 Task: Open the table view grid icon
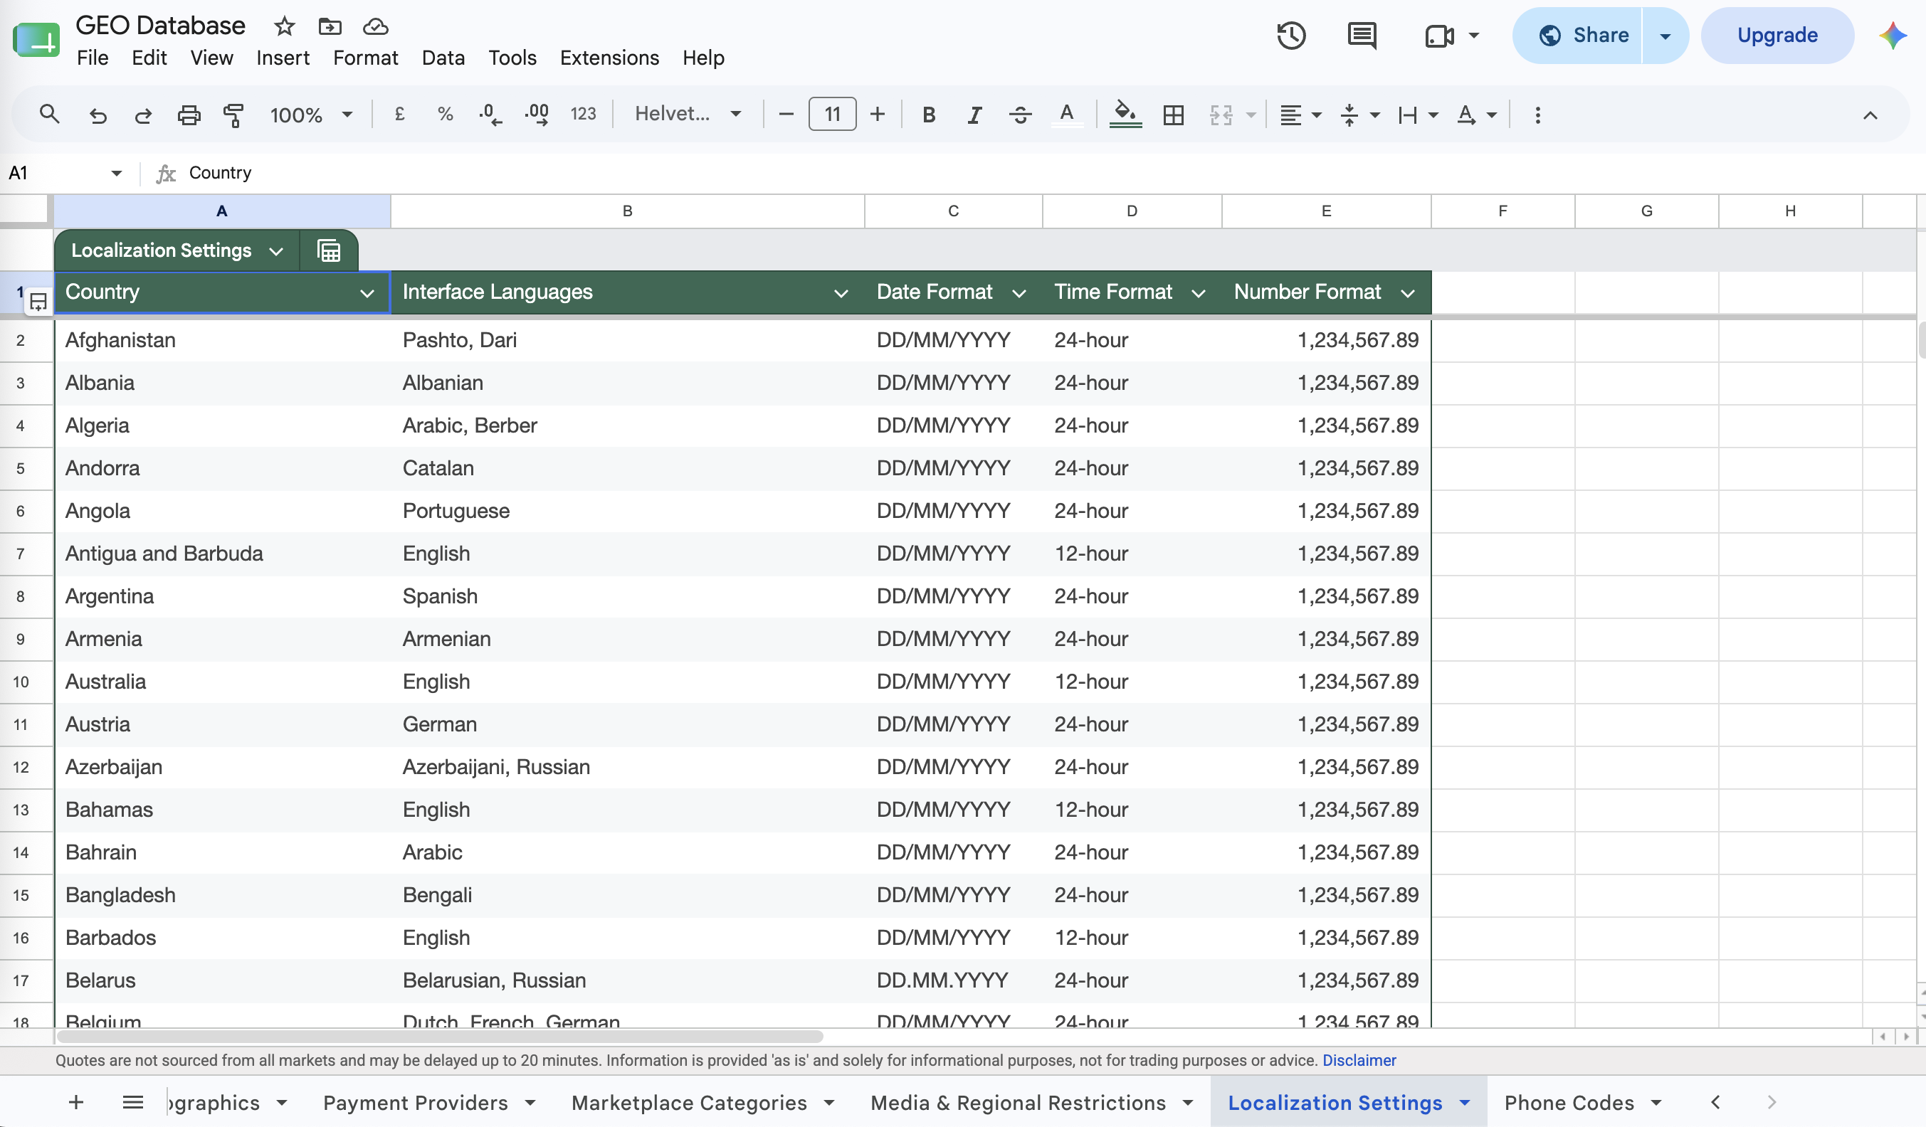[329, 250]
